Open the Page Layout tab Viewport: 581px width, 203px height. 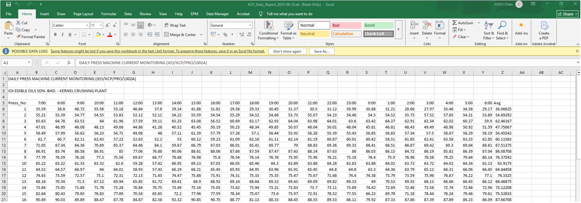point(83,14)
